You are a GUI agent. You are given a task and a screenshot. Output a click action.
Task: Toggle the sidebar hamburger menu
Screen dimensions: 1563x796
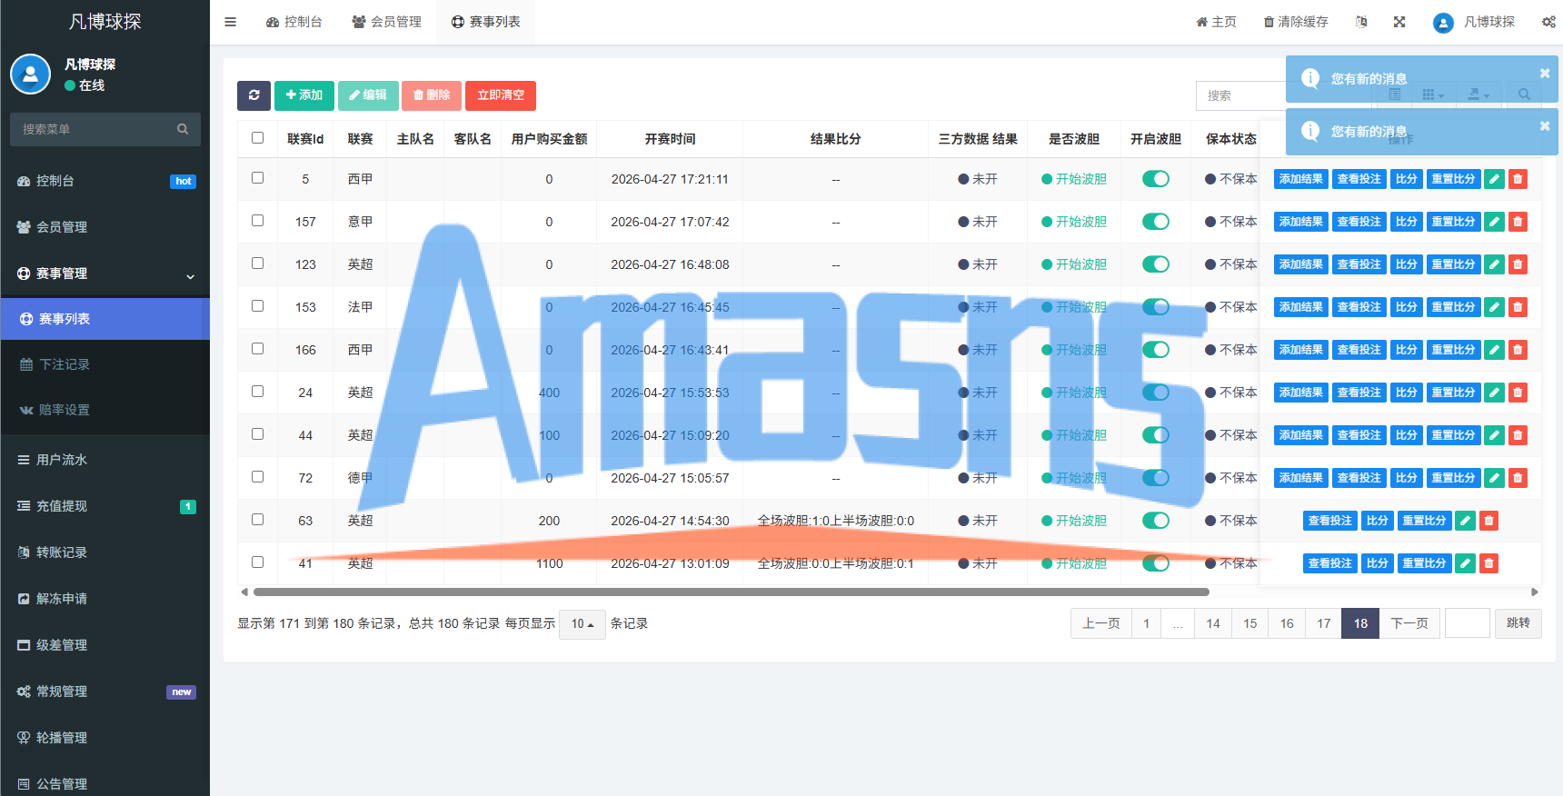click(x=230, y=22)
